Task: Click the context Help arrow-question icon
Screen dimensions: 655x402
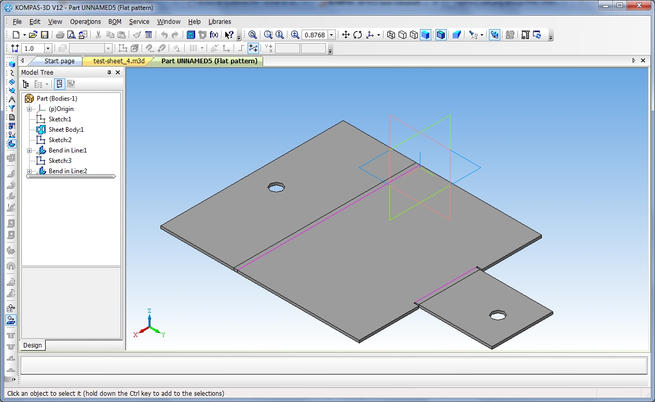Action: [x=229, y=35]
